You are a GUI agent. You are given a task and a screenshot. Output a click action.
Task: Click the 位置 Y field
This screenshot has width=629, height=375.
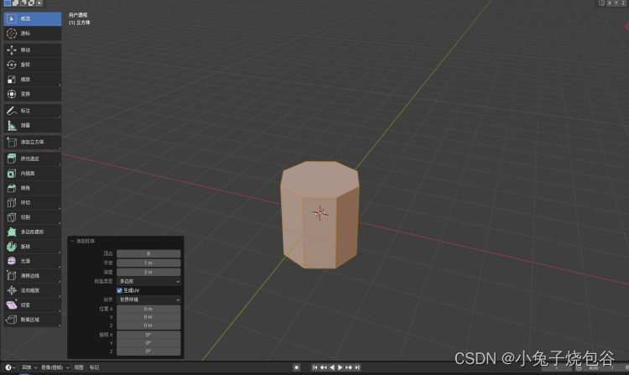pos(148,317)
